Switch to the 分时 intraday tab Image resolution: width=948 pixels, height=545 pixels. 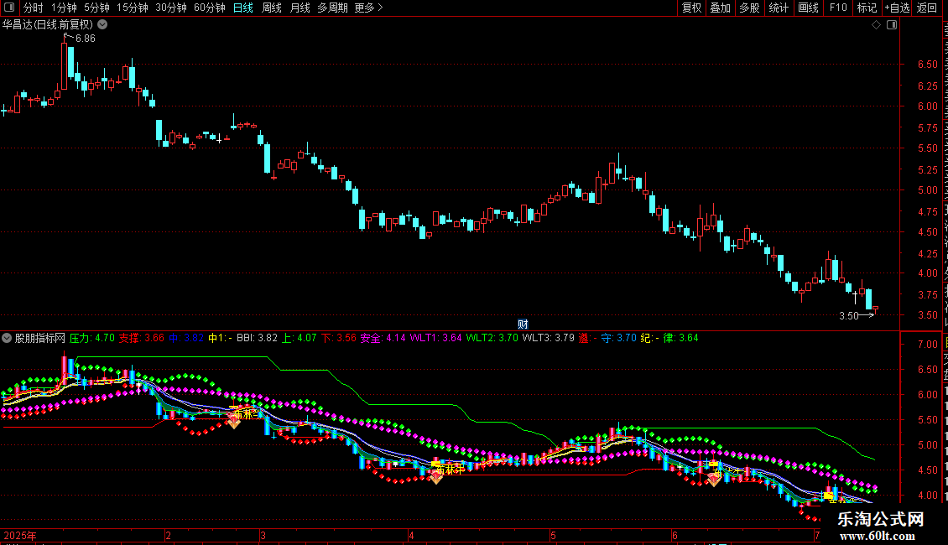(x=34, y=8)
